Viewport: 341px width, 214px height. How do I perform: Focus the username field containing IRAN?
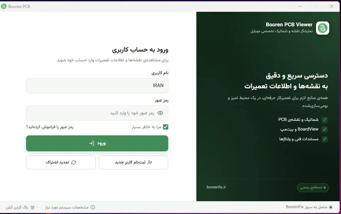tap(97, 86)
